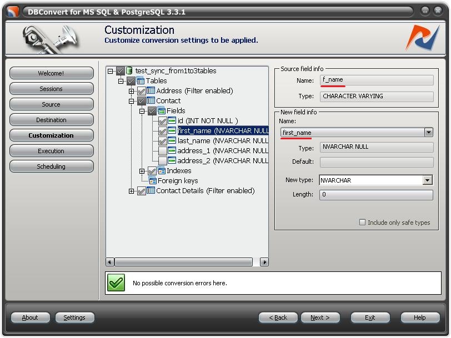Switch to the Source step
This screenshot has width=451, height=338.
tap(51, 104)
